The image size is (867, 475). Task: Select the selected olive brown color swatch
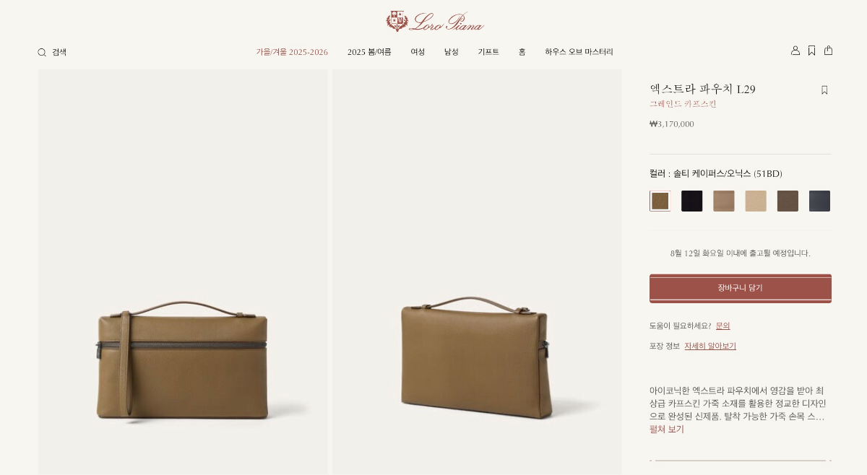pos(660,201)
